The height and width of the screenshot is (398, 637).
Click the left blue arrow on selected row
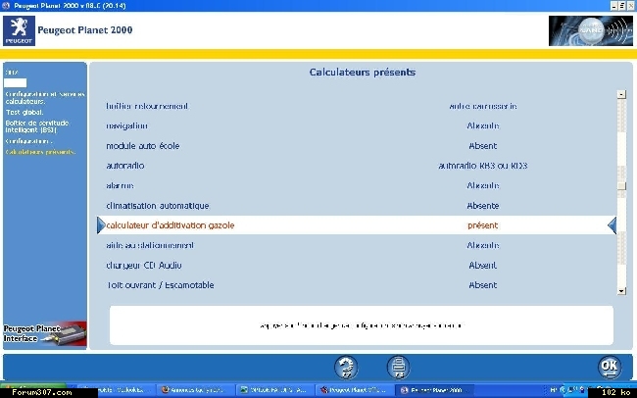click(x=100, y=225)
